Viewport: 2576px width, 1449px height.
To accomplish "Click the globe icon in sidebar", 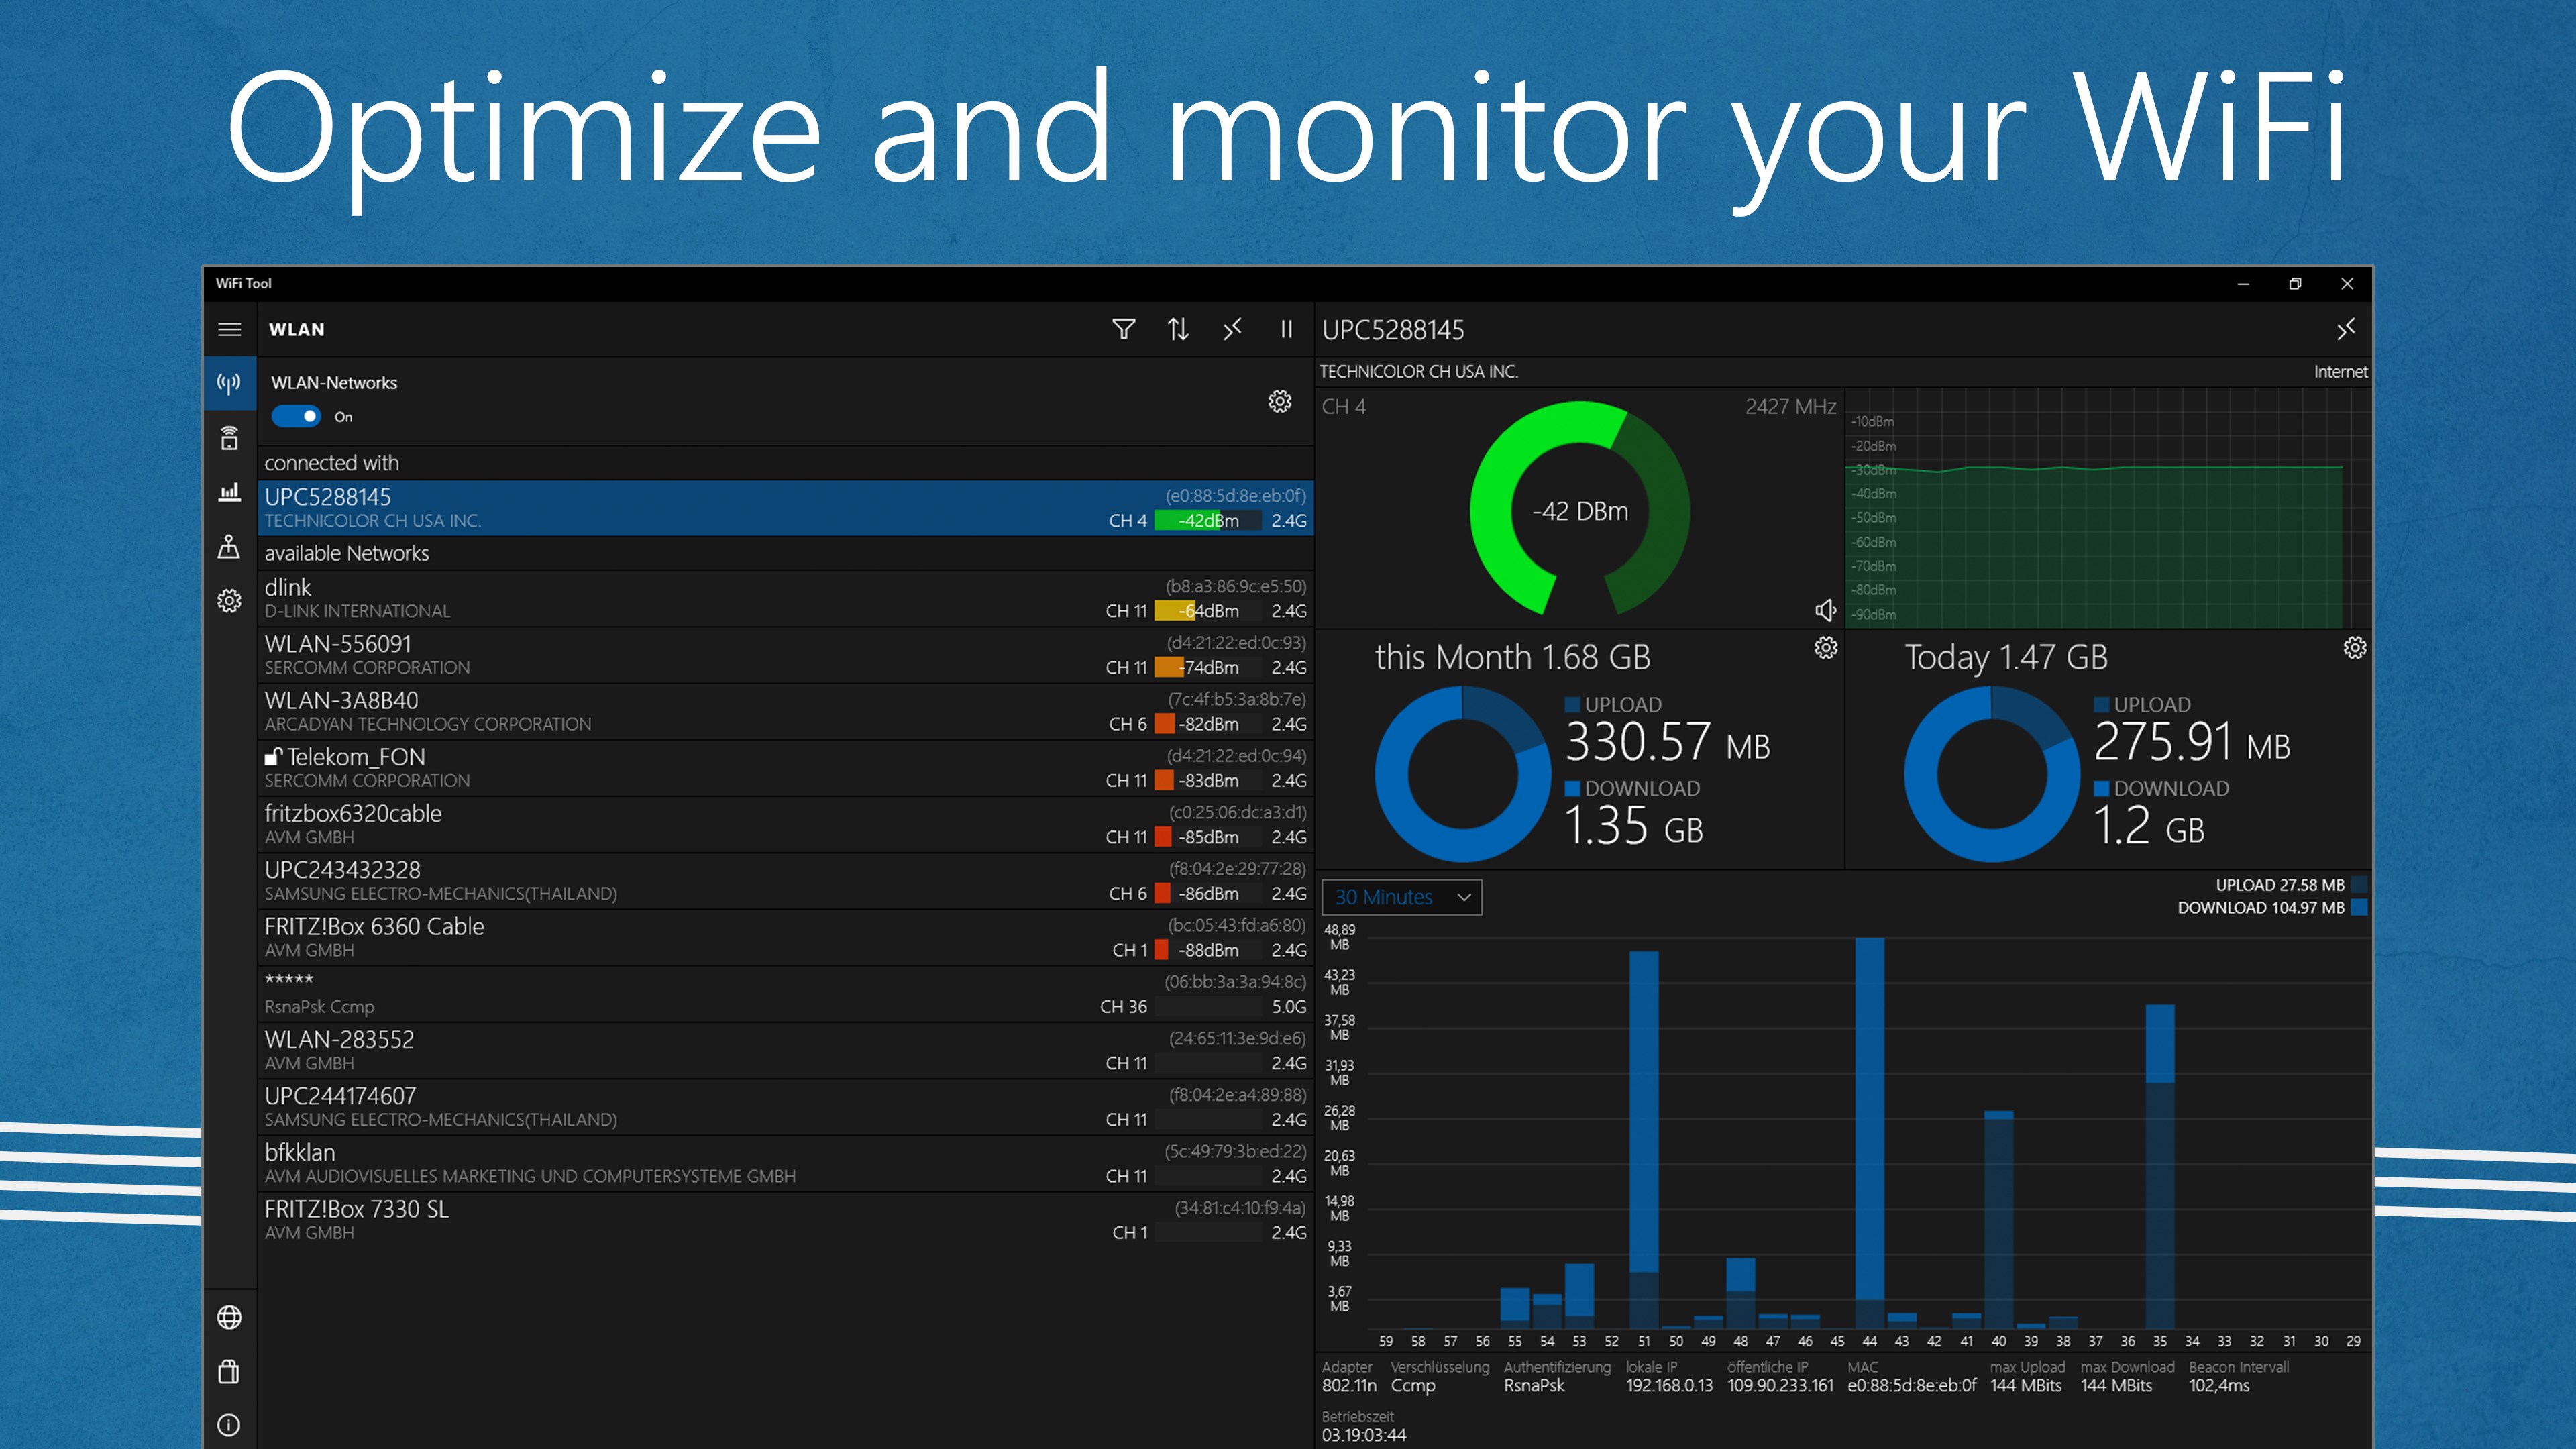I will [229, 1317].
